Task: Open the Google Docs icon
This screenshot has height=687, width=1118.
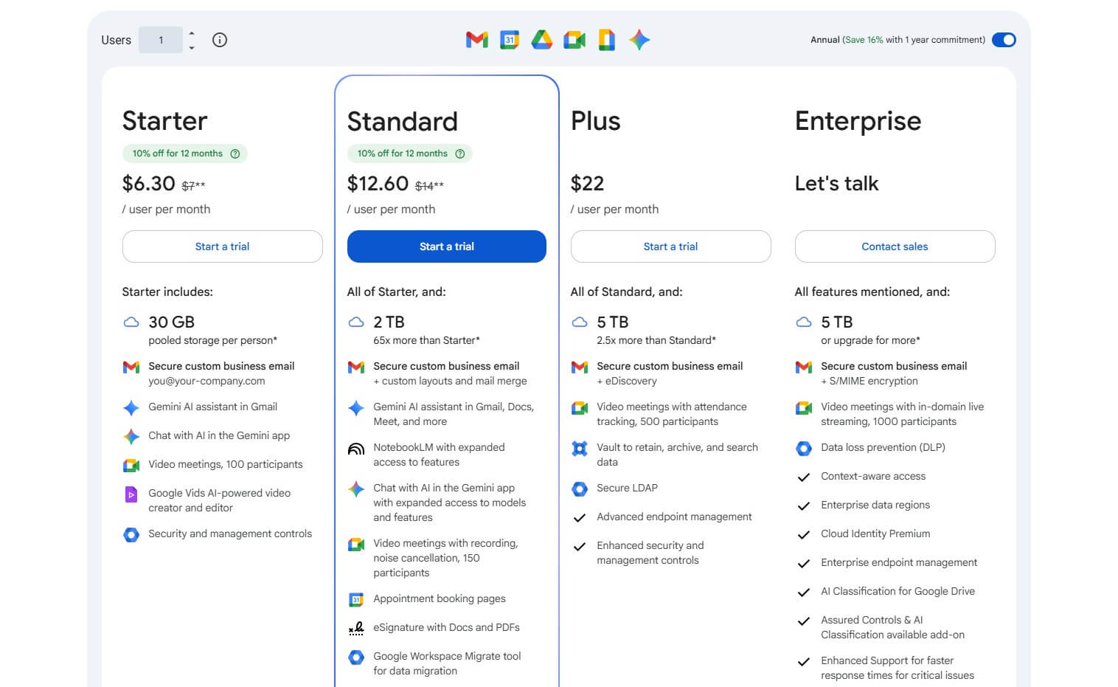Action: (606, 40)
